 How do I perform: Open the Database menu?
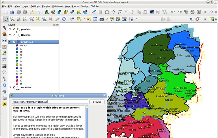(57, 6)
